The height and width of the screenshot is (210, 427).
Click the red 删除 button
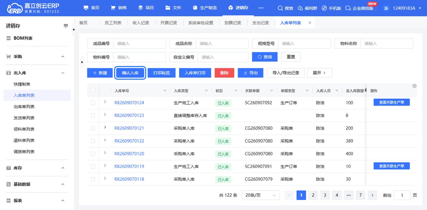[225, 73]
